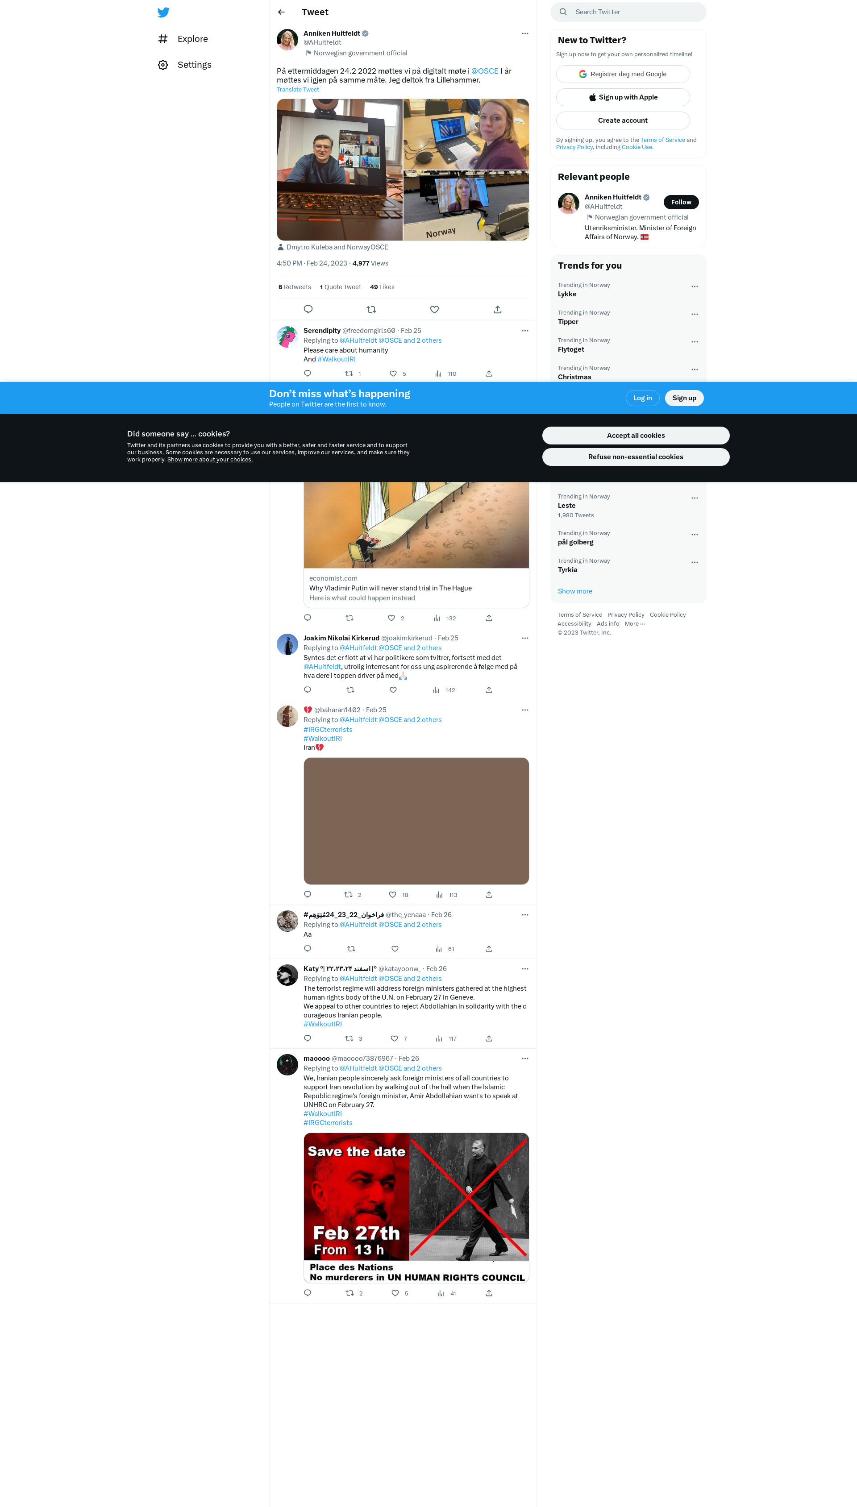Like the main tweet

click(434, 310)
